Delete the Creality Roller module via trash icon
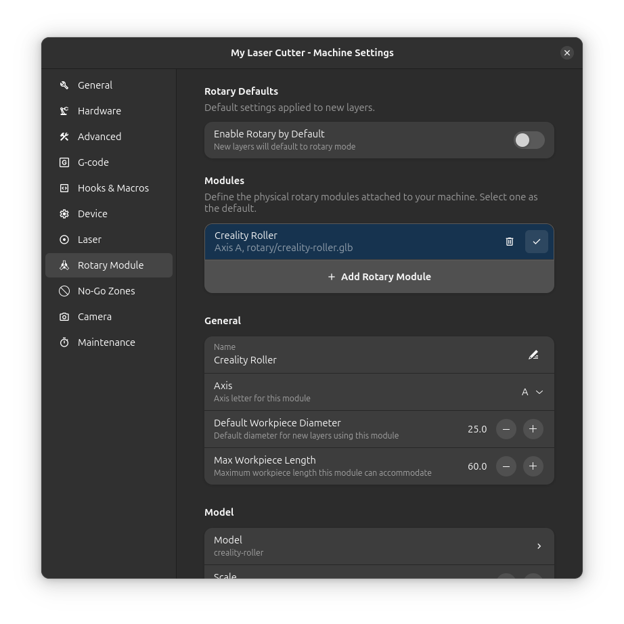The height and width of the screenshot is (624, 624). 510,242
